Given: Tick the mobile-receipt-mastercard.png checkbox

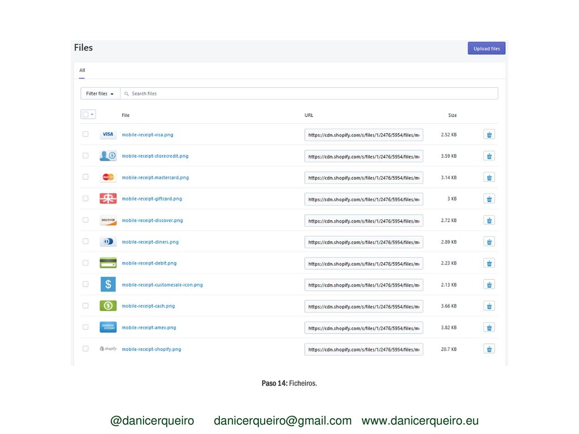Looking at the screenshot, I should pyautogui.click(x=85, y=177).
